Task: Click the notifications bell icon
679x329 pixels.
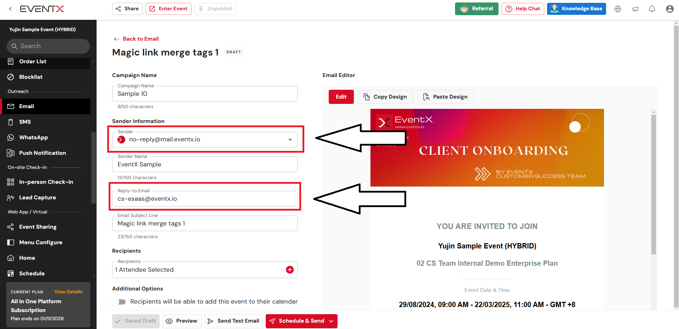Action: [x=652, y=9]
